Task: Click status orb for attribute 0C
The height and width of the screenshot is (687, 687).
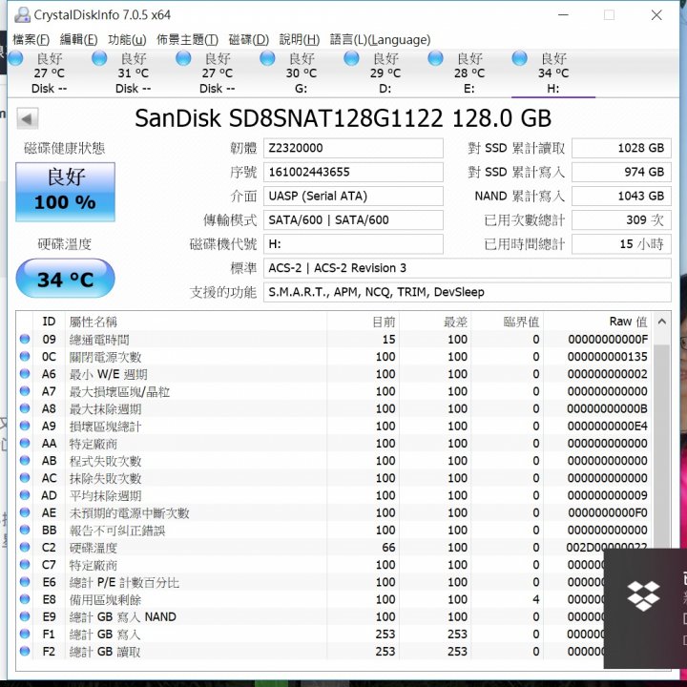Action: 25,357
